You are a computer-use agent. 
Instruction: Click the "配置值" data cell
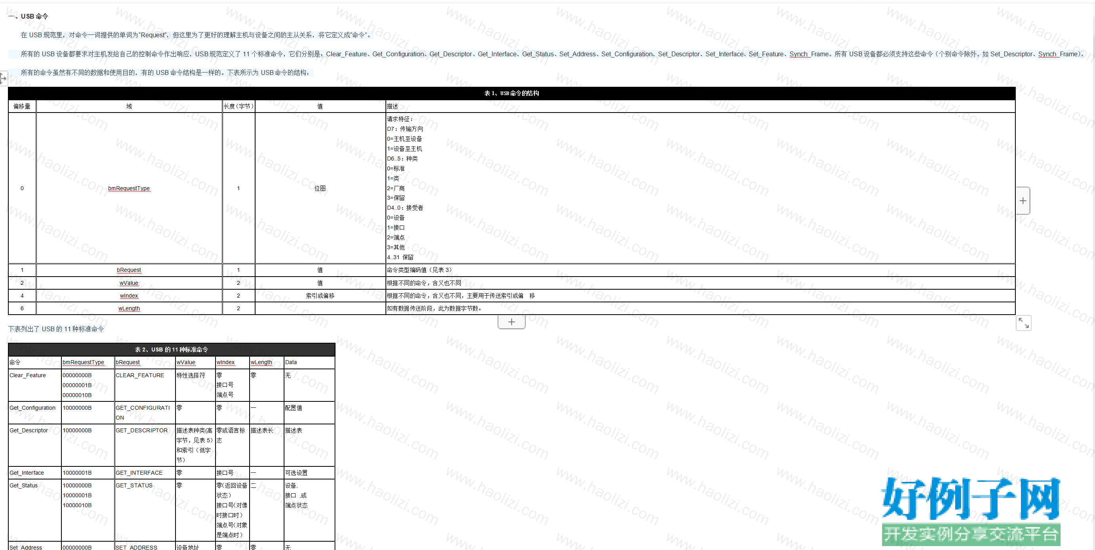click(x=309, y=412)
